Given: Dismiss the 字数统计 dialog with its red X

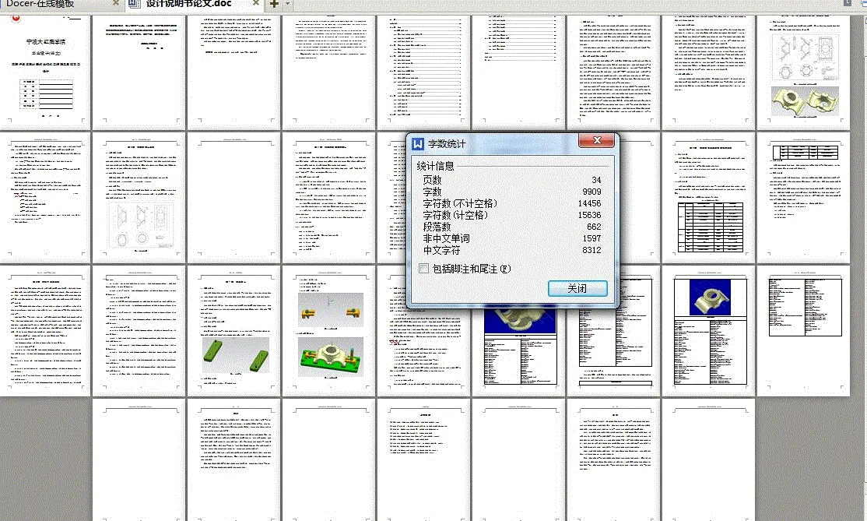Looking at the screenshot, I should coord(596,141).
